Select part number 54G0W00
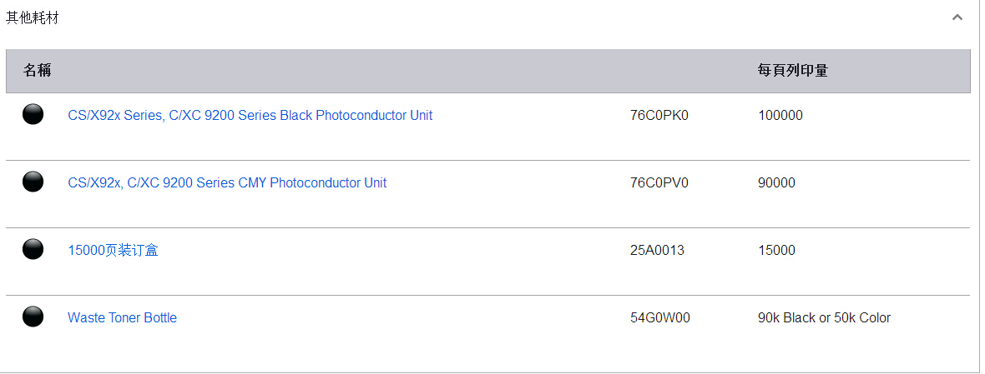The width and height of the screenshot is (985, 374). tap(660, 317)
